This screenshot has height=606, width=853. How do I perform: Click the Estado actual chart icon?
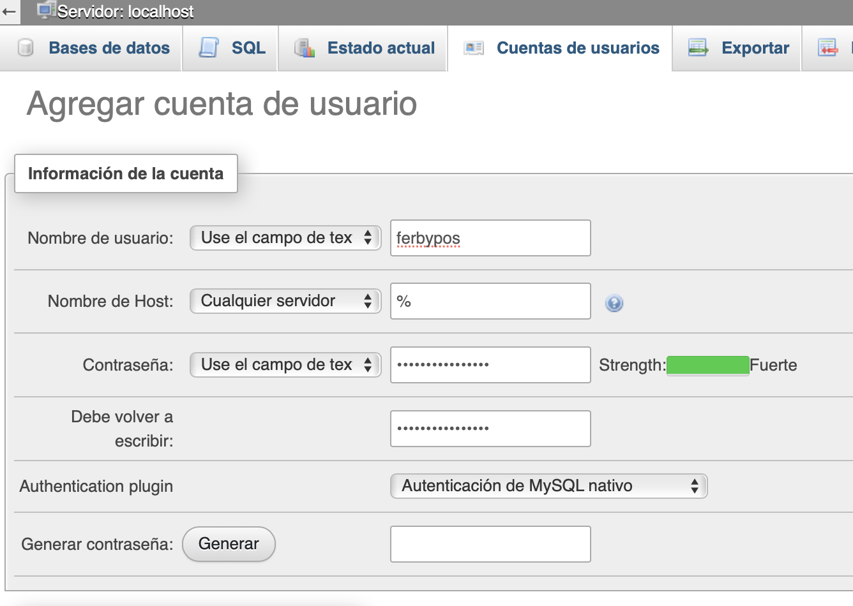pos(305,48)
